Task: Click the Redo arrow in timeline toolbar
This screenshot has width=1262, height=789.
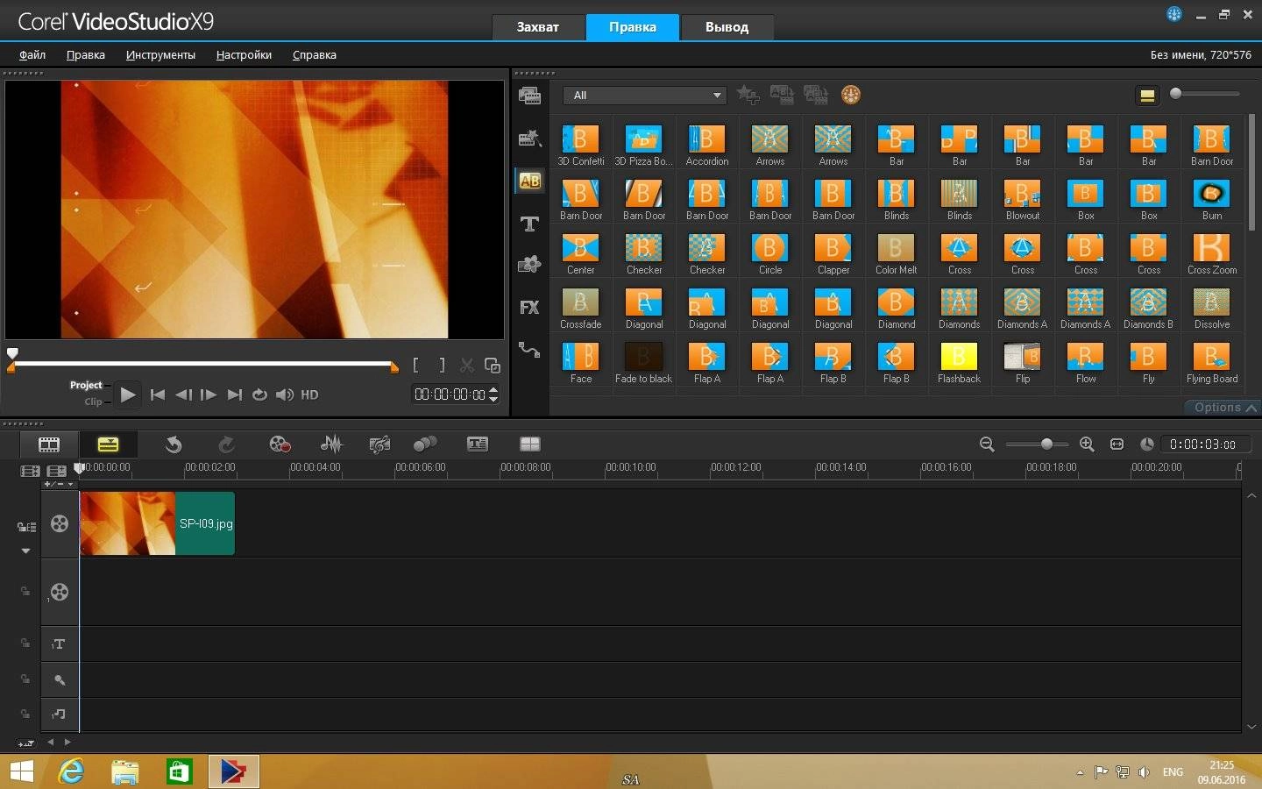Action: (226, 444)
